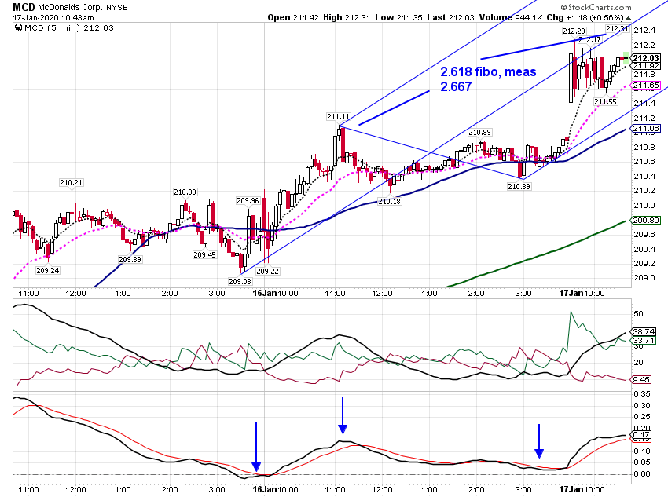Select the 209.39 price label
The width and height of the screenshot is (668, 497).
pos(130,259)
